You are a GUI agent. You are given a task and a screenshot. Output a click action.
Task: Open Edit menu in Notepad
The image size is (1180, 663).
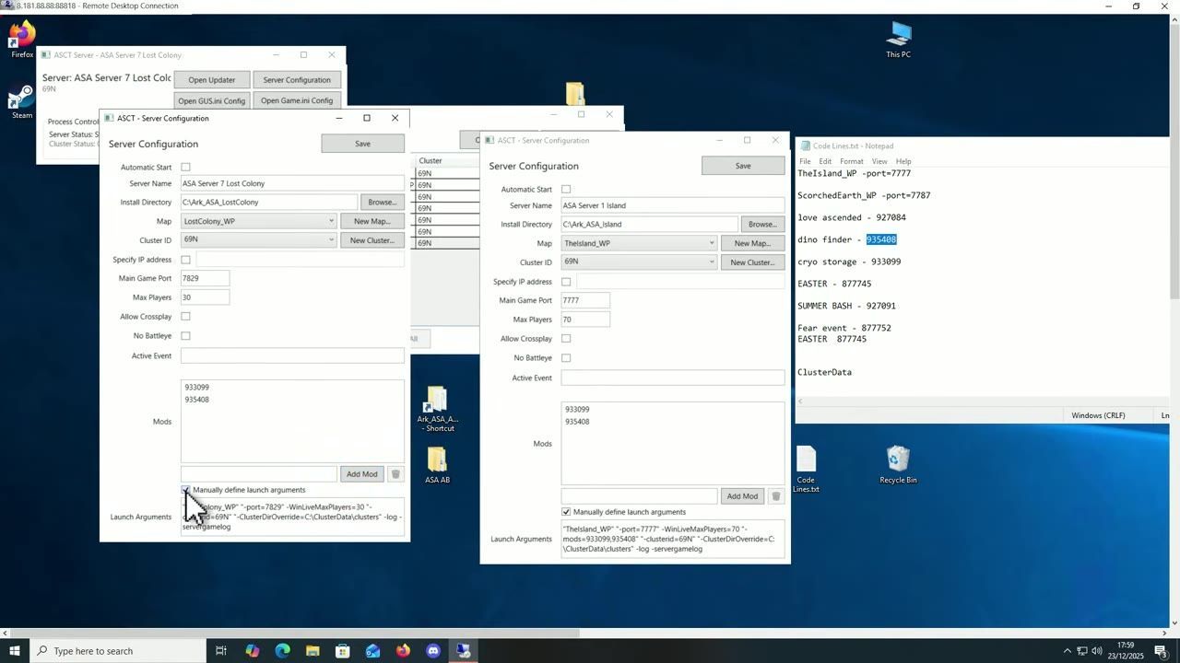point(825,161)
